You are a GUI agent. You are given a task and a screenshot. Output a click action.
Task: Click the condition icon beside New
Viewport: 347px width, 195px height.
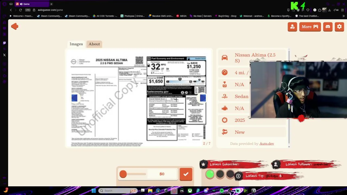point(224,132)
